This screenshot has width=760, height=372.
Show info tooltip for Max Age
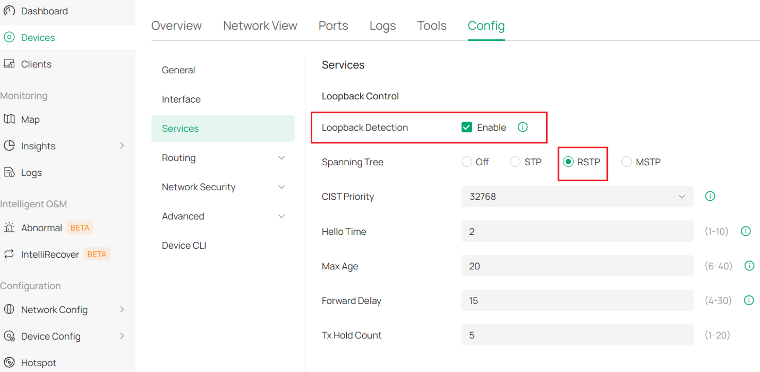point(749,266)
